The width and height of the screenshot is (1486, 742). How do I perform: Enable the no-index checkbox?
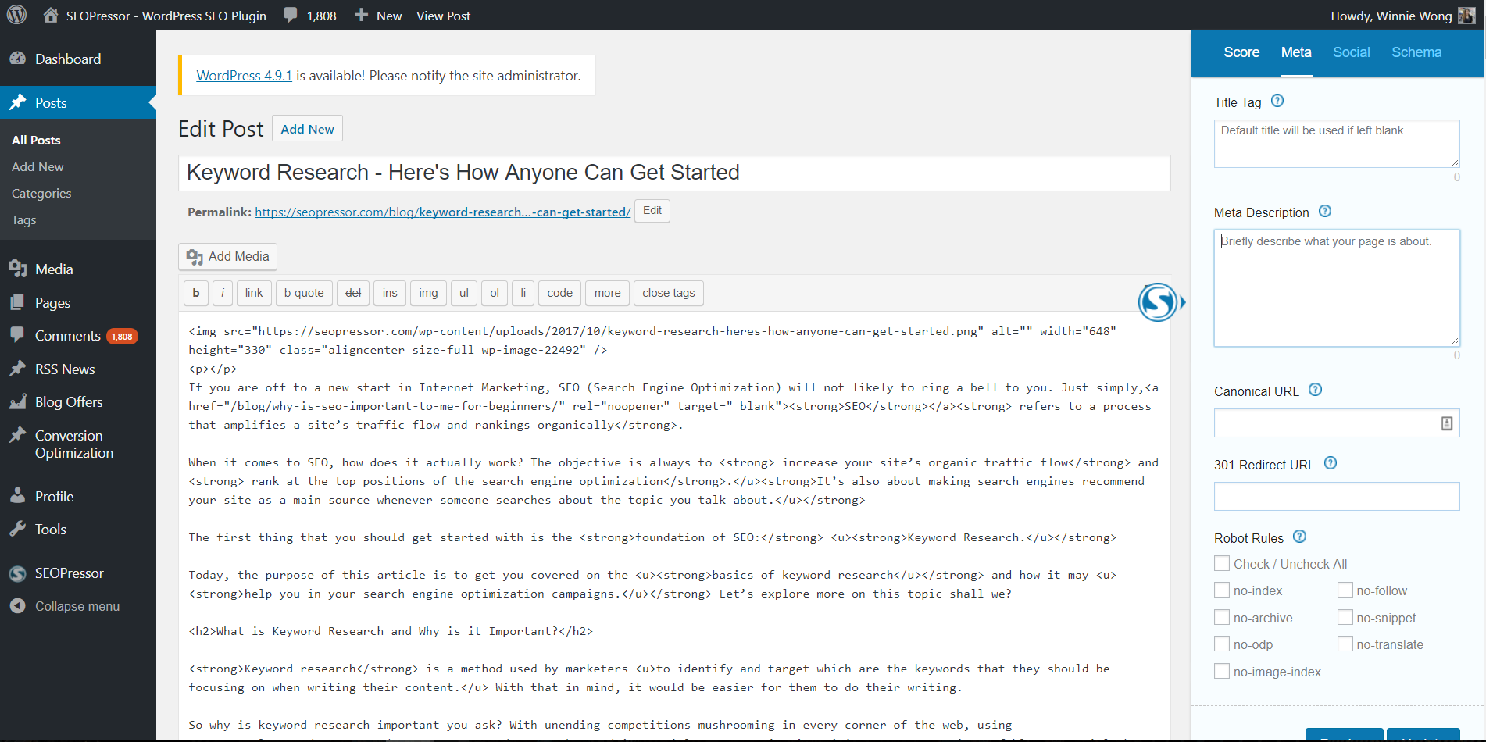coord(1222,590)
